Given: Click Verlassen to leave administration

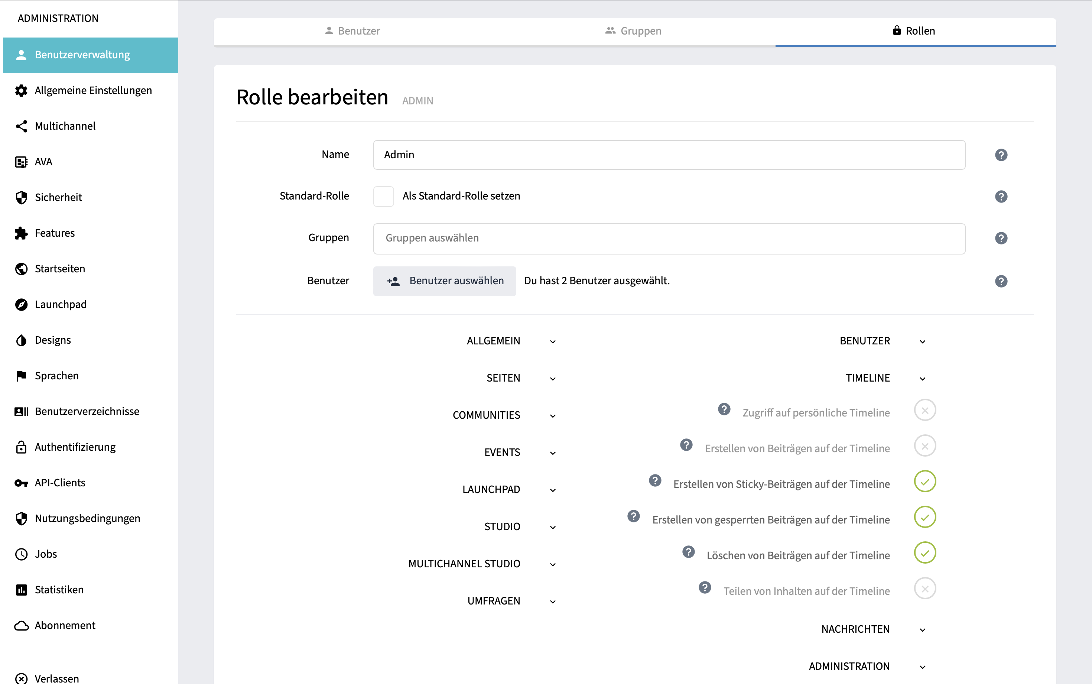Looking at the screenshot, I should (x=90, y=678).
